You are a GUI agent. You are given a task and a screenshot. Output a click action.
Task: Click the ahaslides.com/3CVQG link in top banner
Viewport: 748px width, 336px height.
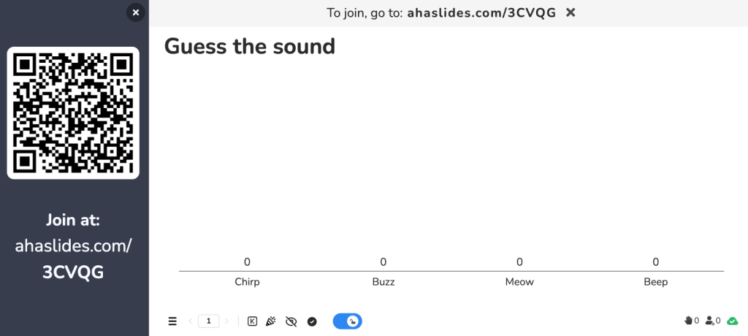point(481,13)
